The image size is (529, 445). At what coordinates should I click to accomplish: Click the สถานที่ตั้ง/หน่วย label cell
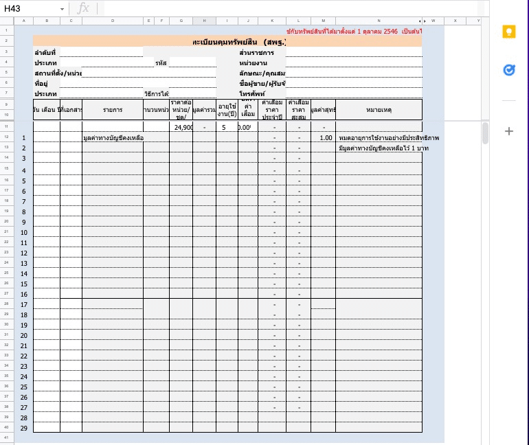[x=58, y=73]
